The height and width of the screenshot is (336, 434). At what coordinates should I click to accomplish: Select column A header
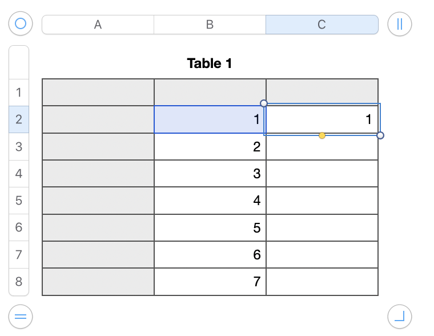tap(98, 25)
